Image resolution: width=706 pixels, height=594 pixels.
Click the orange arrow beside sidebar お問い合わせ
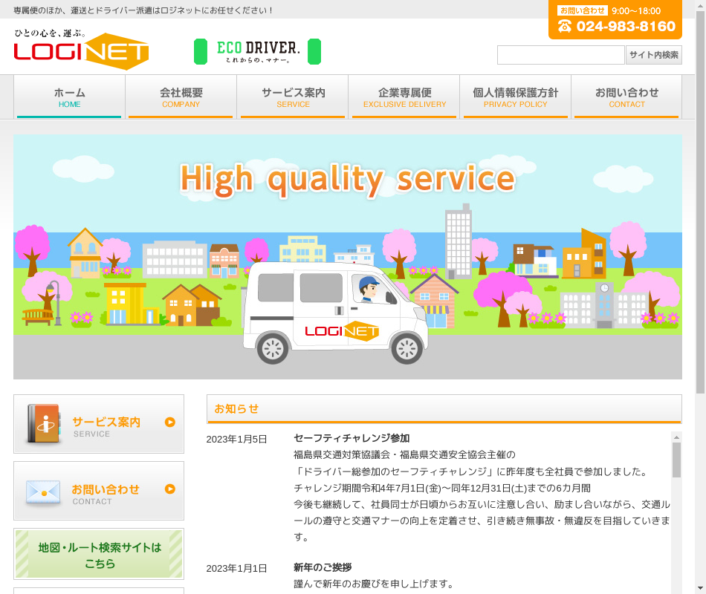[x=170, y=489]
